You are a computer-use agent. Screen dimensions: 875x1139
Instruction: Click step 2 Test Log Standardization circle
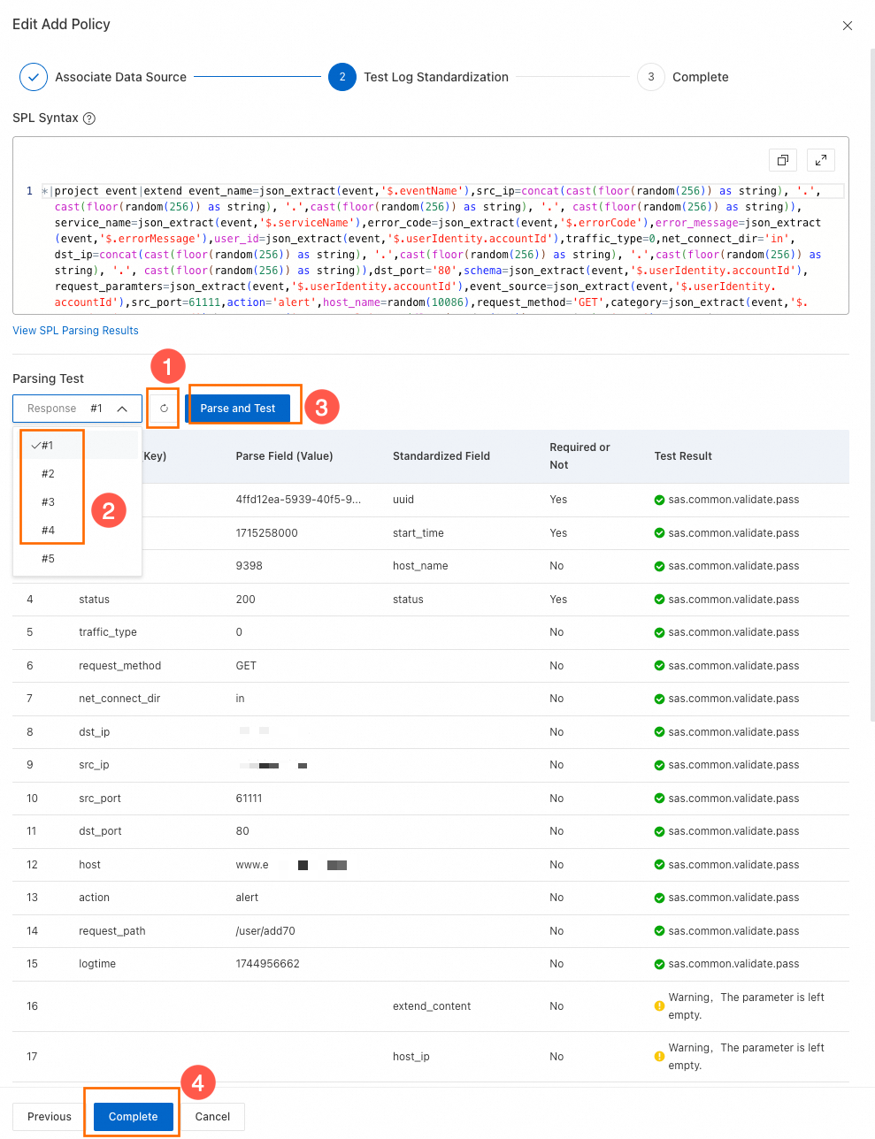[342, 77]
